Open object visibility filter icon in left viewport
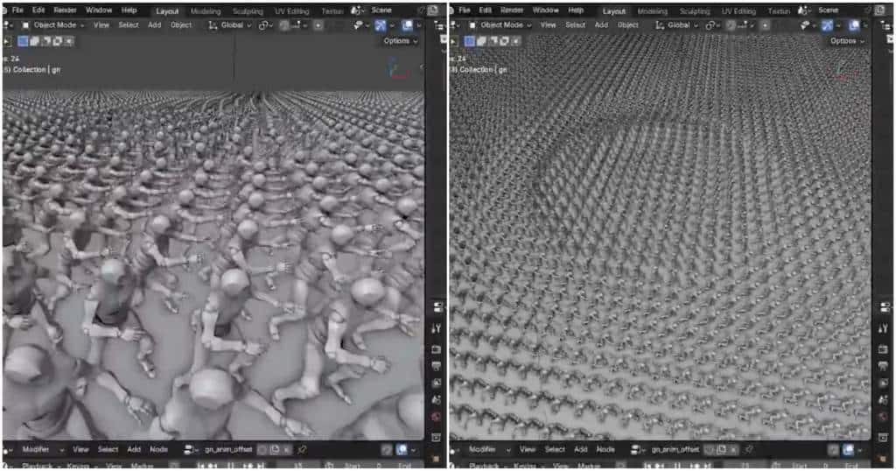 [358, 25]
